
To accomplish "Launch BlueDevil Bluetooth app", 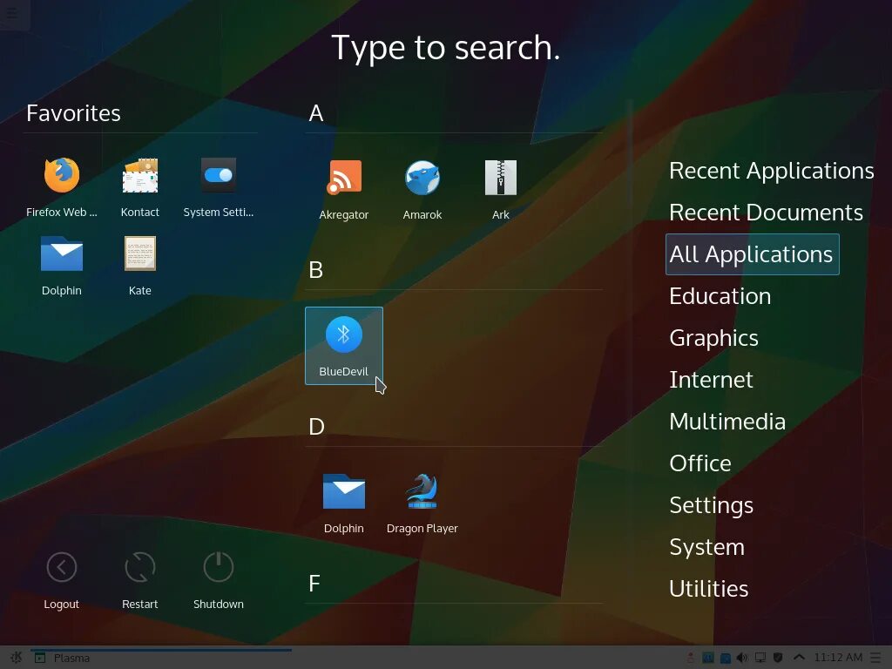I will 343,346.
